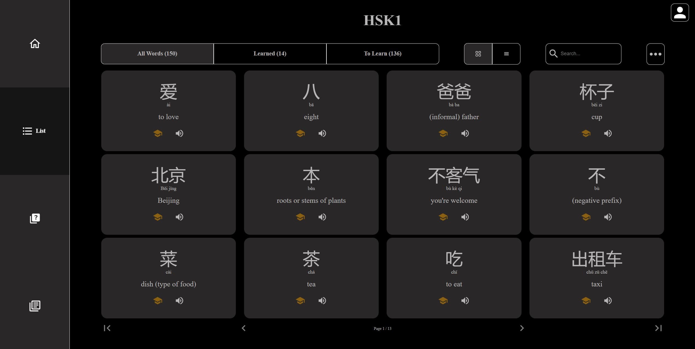Open the user profile icon
695x349 pixels.
tap(680, 13)
